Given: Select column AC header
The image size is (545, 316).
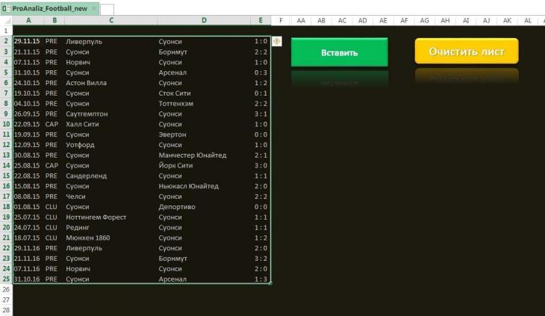Looking at the screenshot, I should 342,20.
